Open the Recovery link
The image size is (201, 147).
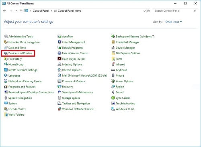(68, 87)
